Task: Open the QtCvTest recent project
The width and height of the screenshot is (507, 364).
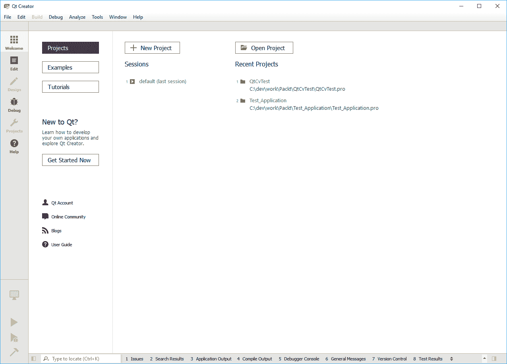Action: [x=259, y=82]
